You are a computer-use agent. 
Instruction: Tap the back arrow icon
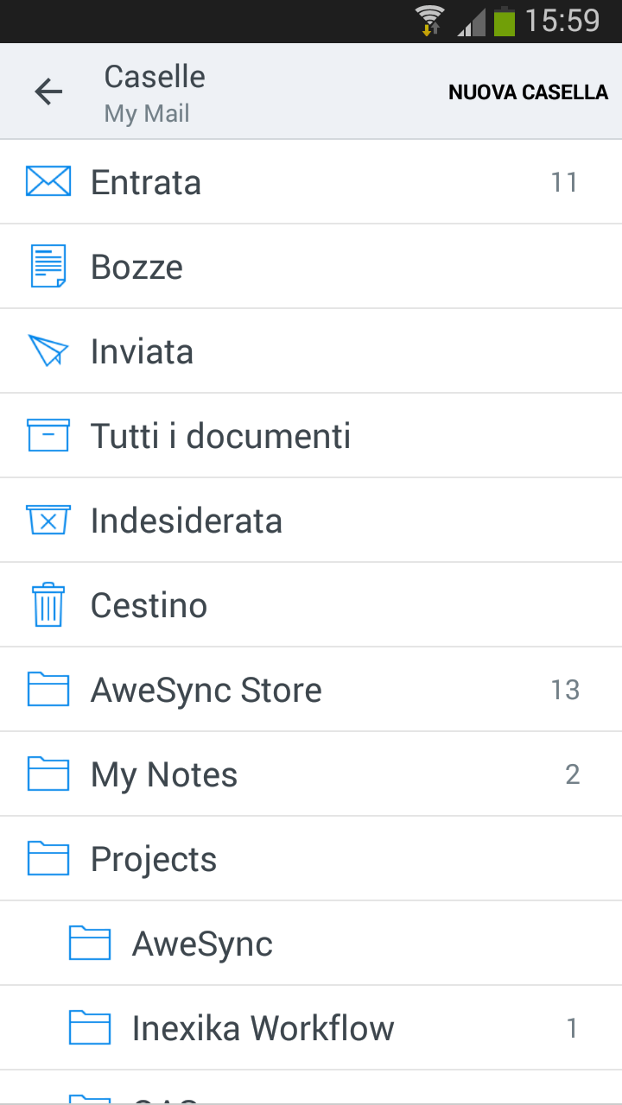click(x=48, y=92)
